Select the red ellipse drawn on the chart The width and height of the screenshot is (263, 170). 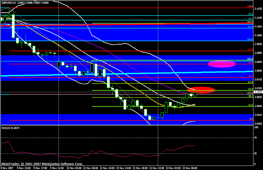[x=201, y=90]
